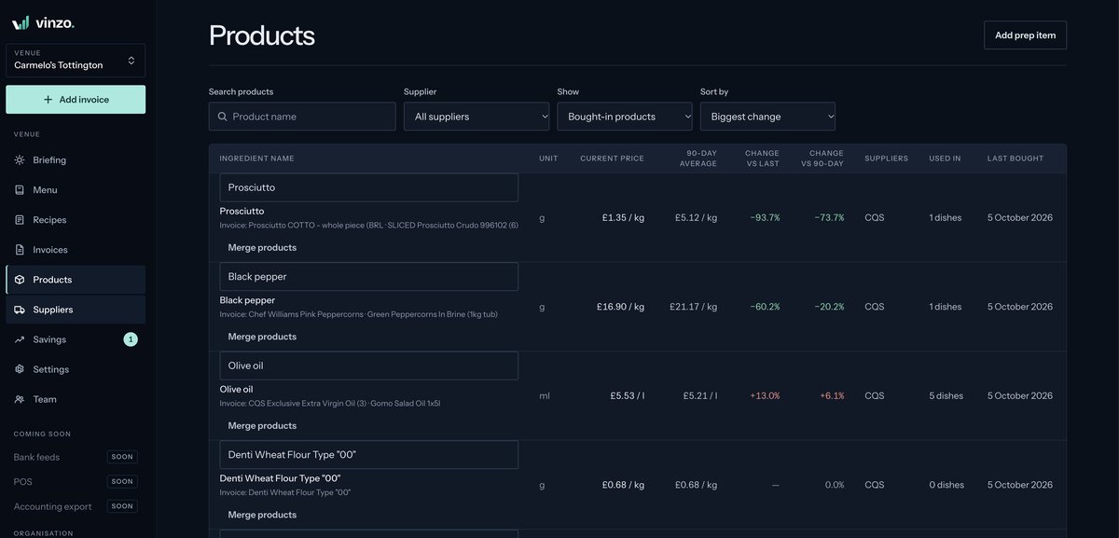The width and height of the screenshot is (1119, 538).
Task: Click the Settings gear icon
Action: coord(20,369)
